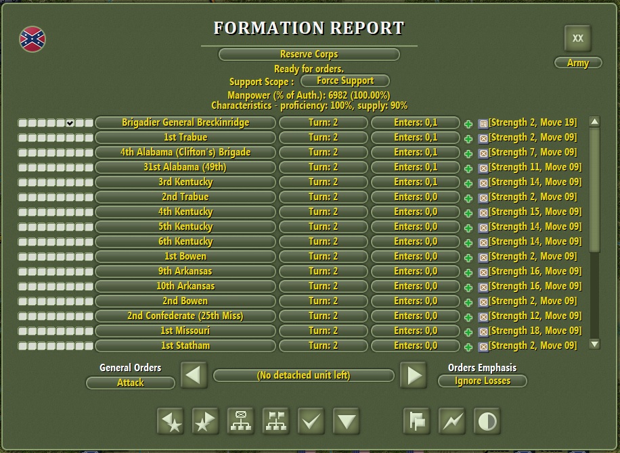The width and height of the screenshot is (620, 453).
Task: Click Strength 18, Move 09 text
Action: pyautogui.click(x=535, y=331)
